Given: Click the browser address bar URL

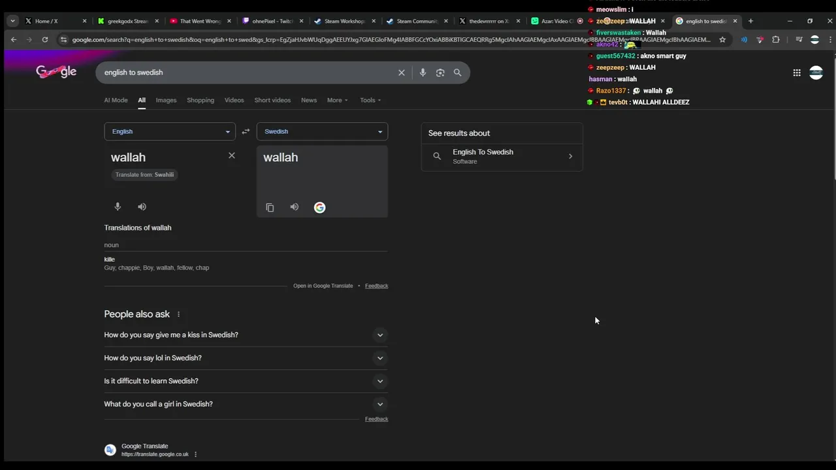Looking at the screenshot, I should (391, 39).
